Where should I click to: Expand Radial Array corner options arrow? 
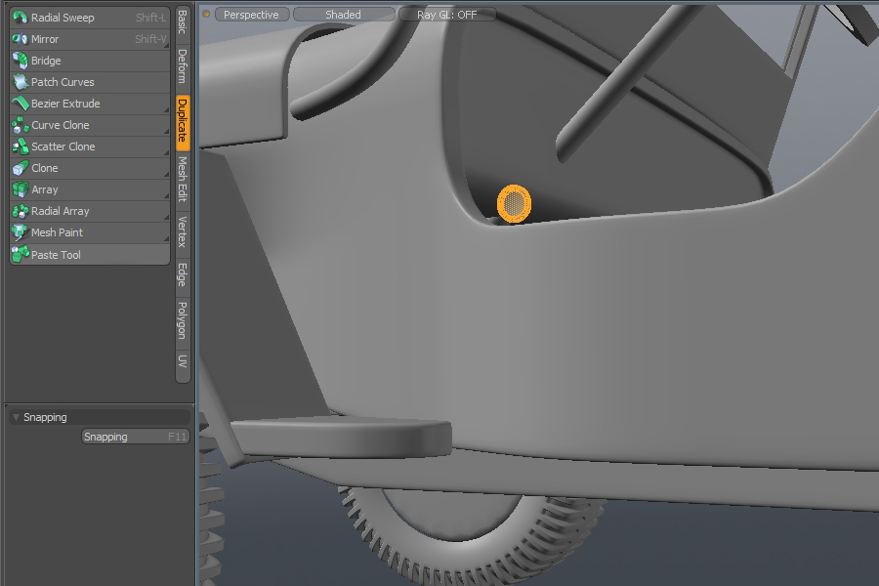pyautogui.click(x=166, y=218)
